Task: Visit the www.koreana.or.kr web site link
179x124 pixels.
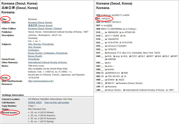Action: click(41, 81)
